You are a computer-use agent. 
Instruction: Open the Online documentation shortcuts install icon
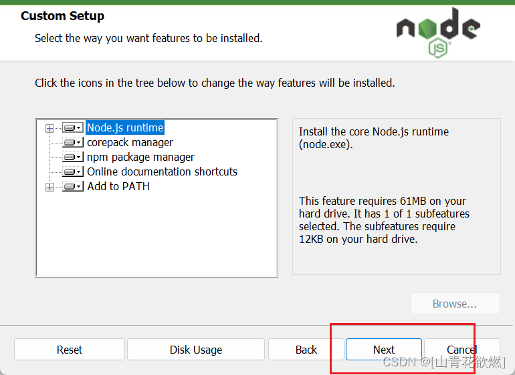coord(72,172)
